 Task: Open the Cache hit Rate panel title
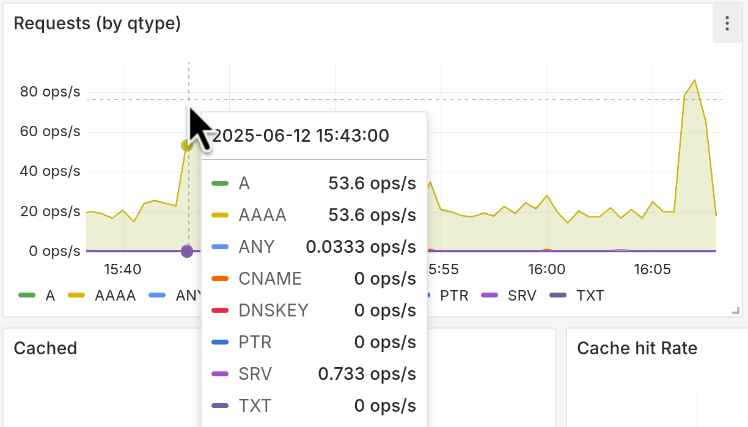(x=637, y=348)
